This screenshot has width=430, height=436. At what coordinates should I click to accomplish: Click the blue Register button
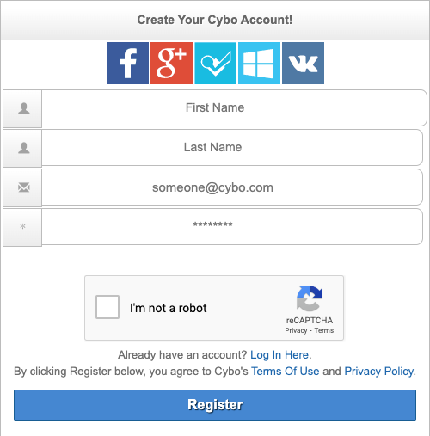215,405
